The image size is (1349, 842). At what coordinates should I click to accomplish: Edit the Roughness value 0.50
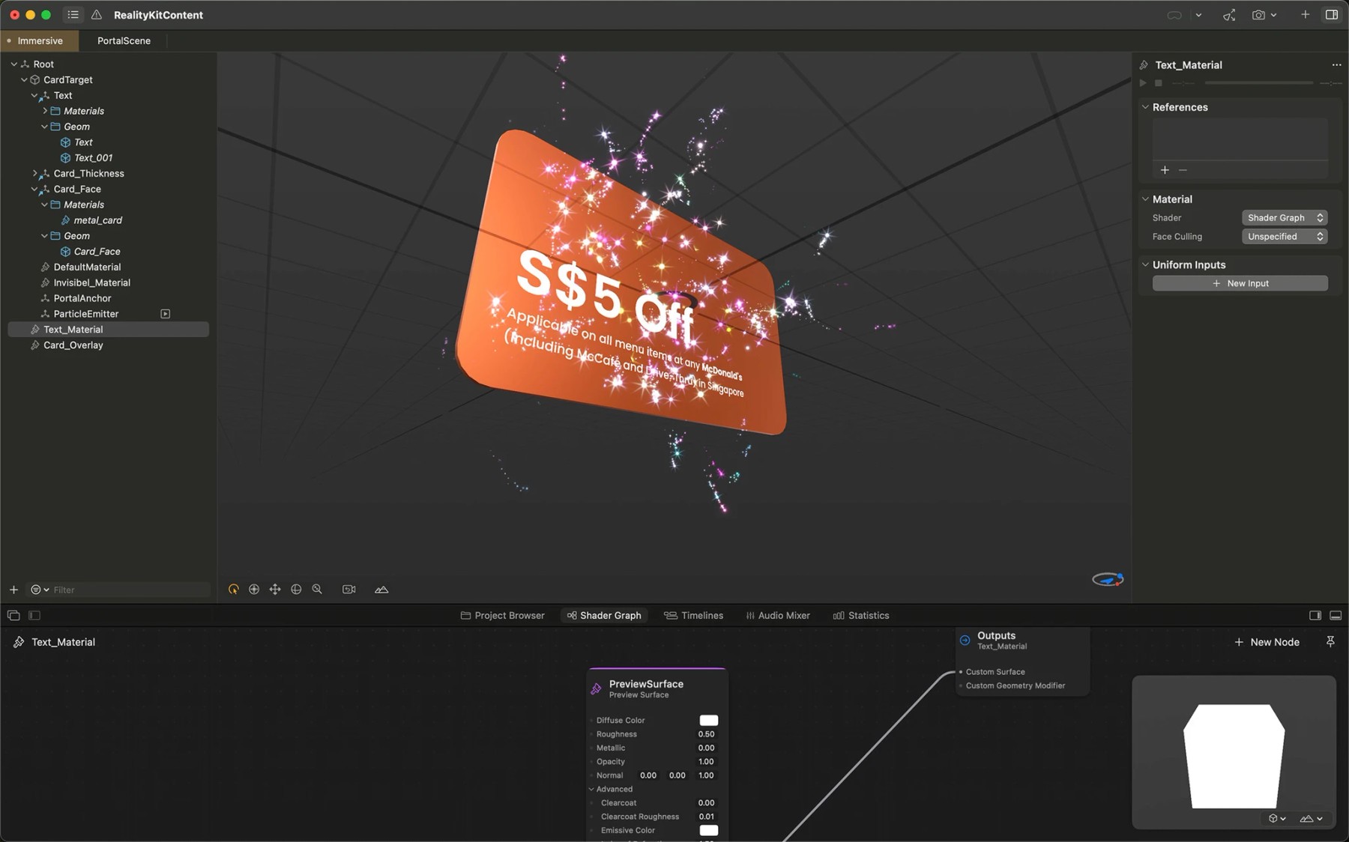[x=706, y=735]
